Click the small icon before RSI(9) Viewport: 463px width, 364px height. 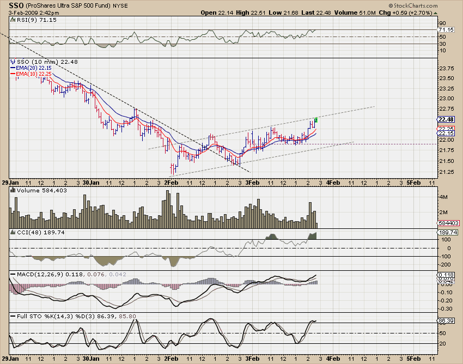point(13,20)
